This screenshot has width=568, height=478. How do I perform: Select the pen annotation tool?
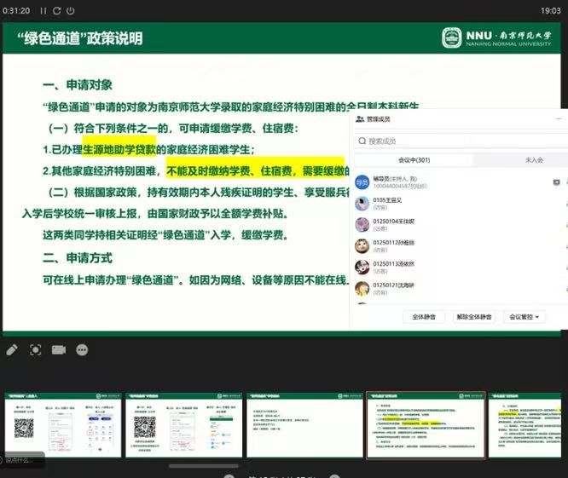point(12,349)
